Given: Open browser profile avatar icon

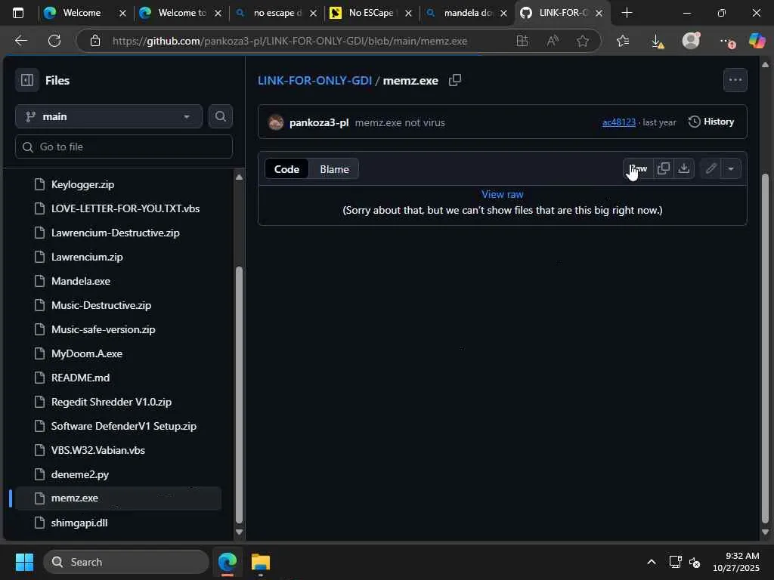Looking at the screenshot, I should [691, 41].
